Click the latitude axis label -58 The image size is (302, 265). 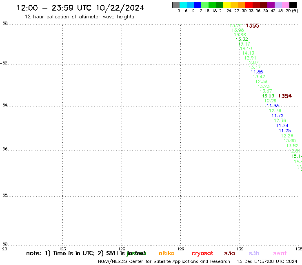(4, 195)
